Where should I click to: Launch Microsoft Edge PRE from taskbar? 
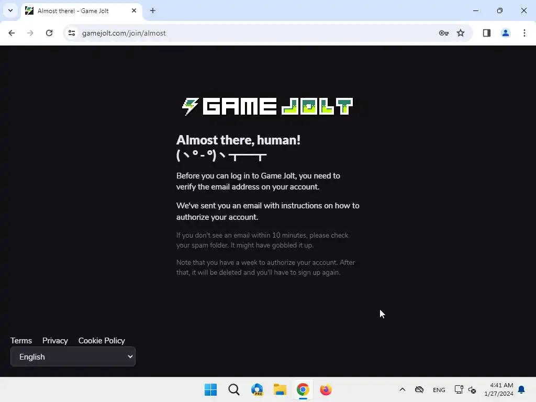(x=257, y=389)
